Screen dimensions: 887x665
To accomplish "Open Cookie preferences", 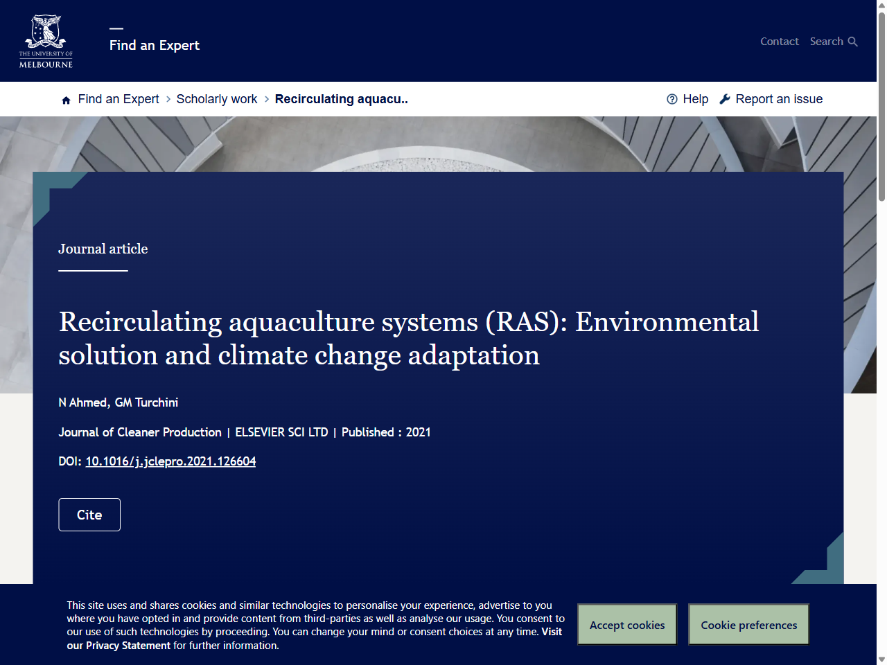I will (749, 625).
